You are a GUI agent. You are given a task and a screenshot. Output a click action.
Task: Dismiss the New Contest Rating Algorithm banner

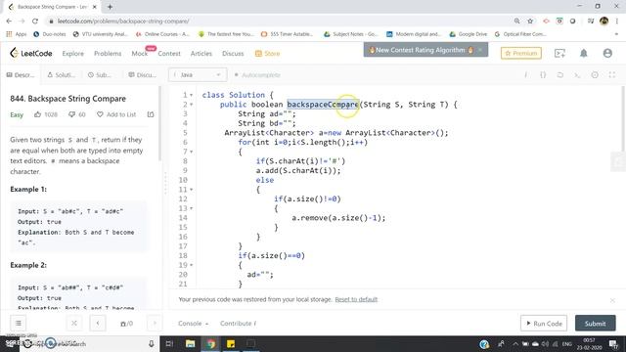[x=480, y=50]
